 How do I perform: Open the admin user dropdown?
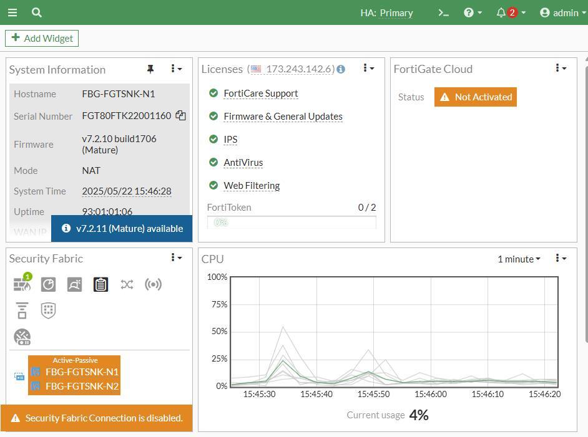click(563, 12)
